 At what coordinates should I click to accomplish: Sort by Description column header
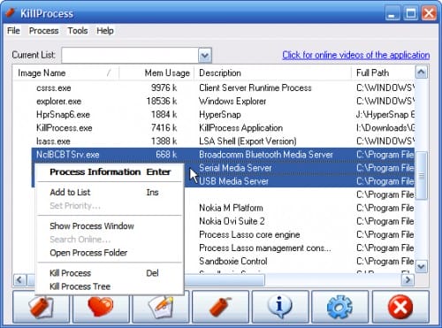click(x=272, y=72)
